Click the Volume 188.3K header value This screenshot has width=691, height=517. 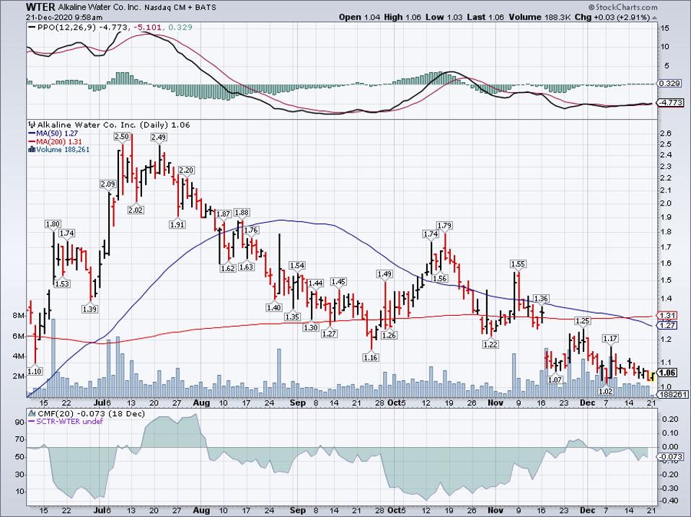pyautogui.click(x=540, y=17)
